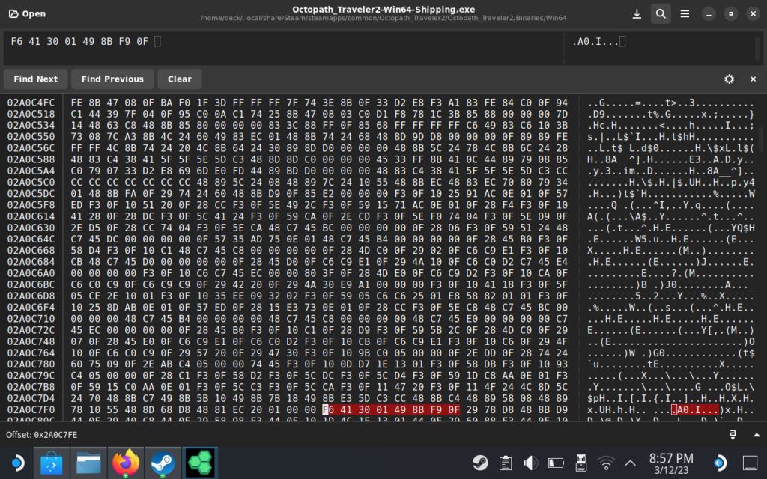767x479 pixels.
Task: Click the hex search input field
Action: click(x=284, y=48)
